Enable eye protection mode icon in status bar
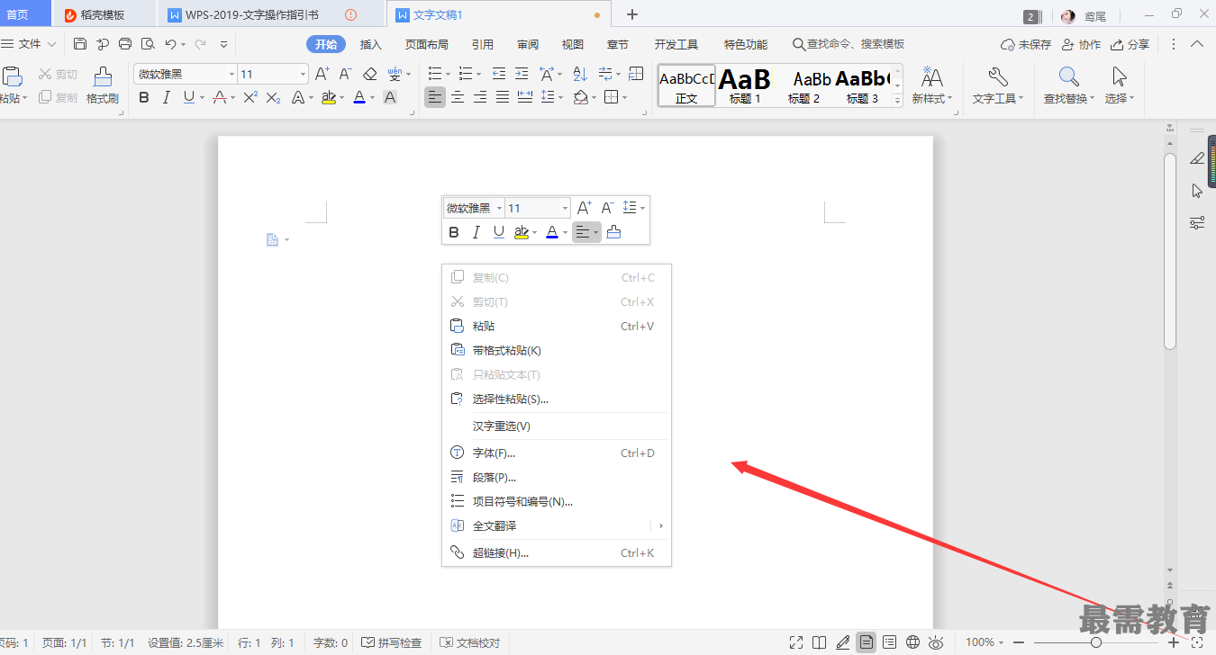The width and height of the screenshot is (1216, 655). coord(936,642)
